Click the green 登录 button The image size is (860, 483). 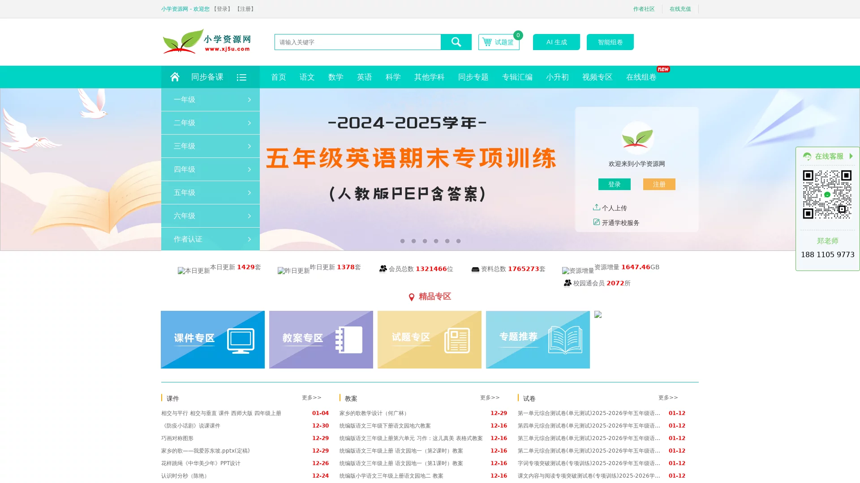pyautogui.click(x=614, y=184)
